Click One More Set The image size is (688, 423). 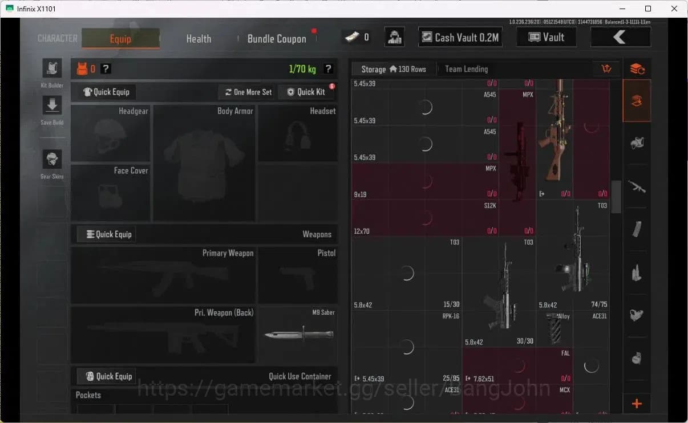248,92
